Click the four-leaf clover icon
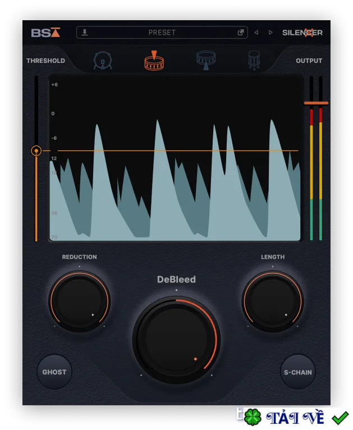This screenshot has width=353, height=430. coord(253,417)
